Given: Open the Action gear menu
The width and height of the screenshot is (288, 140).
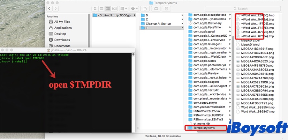Looking at the screenshot, I should point(135,8).
